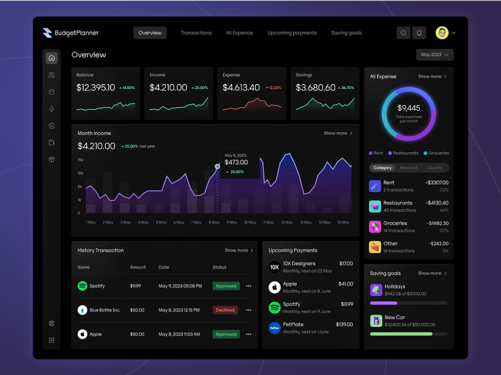Click the Holidays globe icon
The image size is (501, 375).
(376, 290)
